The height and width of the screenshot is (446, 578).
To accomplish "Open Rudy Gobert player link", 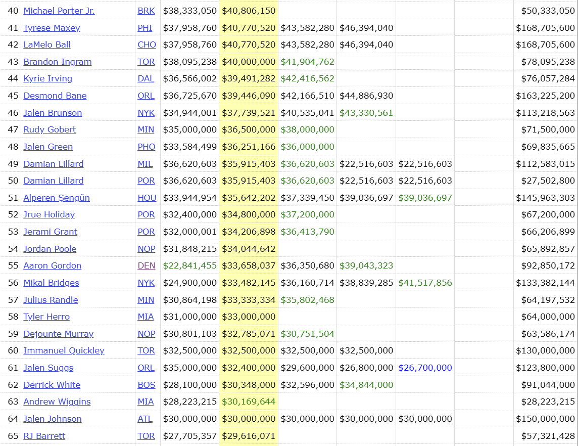I will [50, 129].
